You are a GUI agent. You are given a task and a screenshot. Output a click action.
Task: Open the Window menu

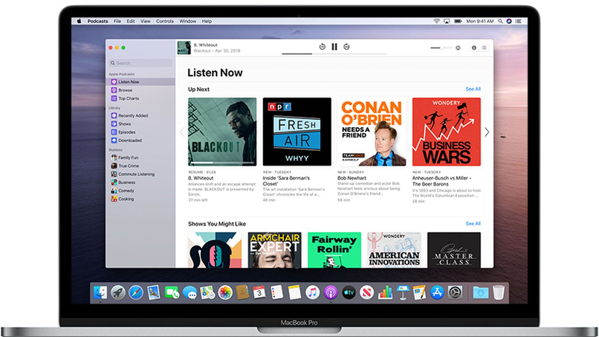188,21
